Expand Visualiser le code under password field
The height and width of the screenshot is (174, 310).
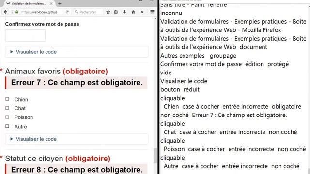tap(77, 52)
